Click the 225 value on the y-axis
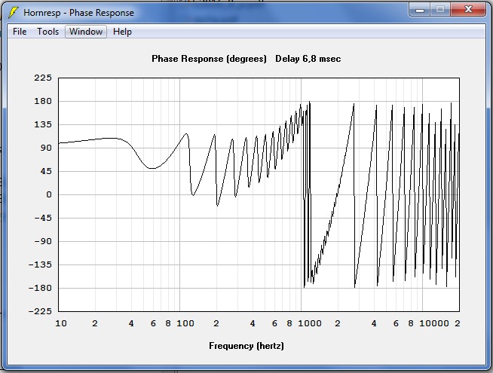This screenshot has height=373, width=493. 43,78
